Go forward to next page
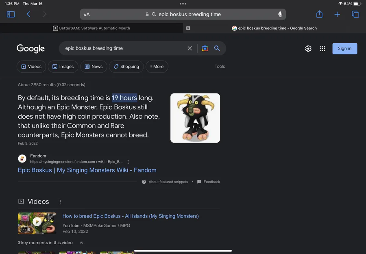366x254 pixels. pos(44,15)
